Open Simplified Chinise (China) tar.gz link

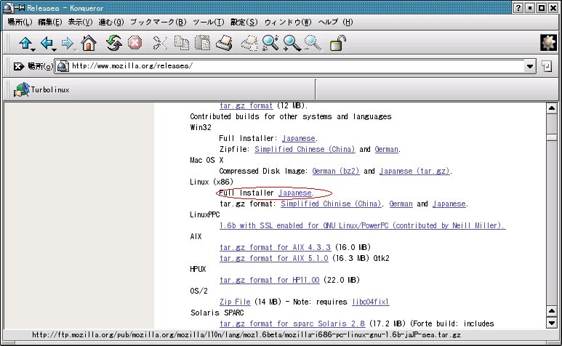(331, 204)
